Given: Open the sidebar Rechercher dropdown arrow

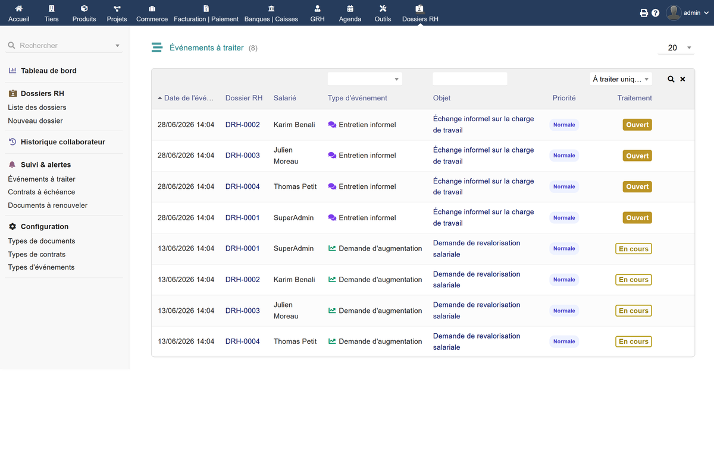Looking at the screenshot, I should pyautogui.click(x=117, y=46).
